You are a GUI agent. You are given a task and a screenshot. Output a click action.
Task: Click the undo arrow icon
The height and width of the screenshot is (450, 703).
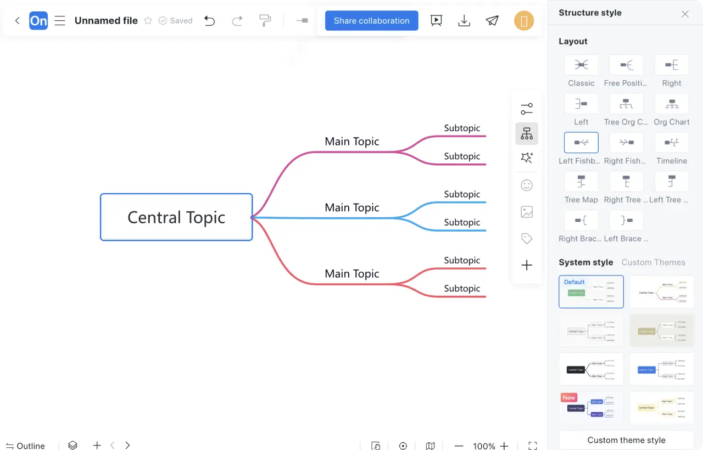coord(209,21)
